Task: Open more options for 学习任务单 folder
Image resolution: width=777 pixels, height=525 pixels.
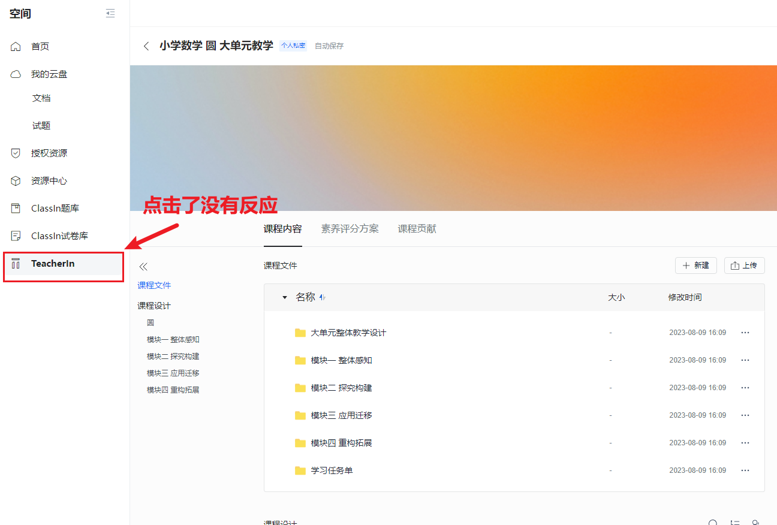Action: point(745,470)
